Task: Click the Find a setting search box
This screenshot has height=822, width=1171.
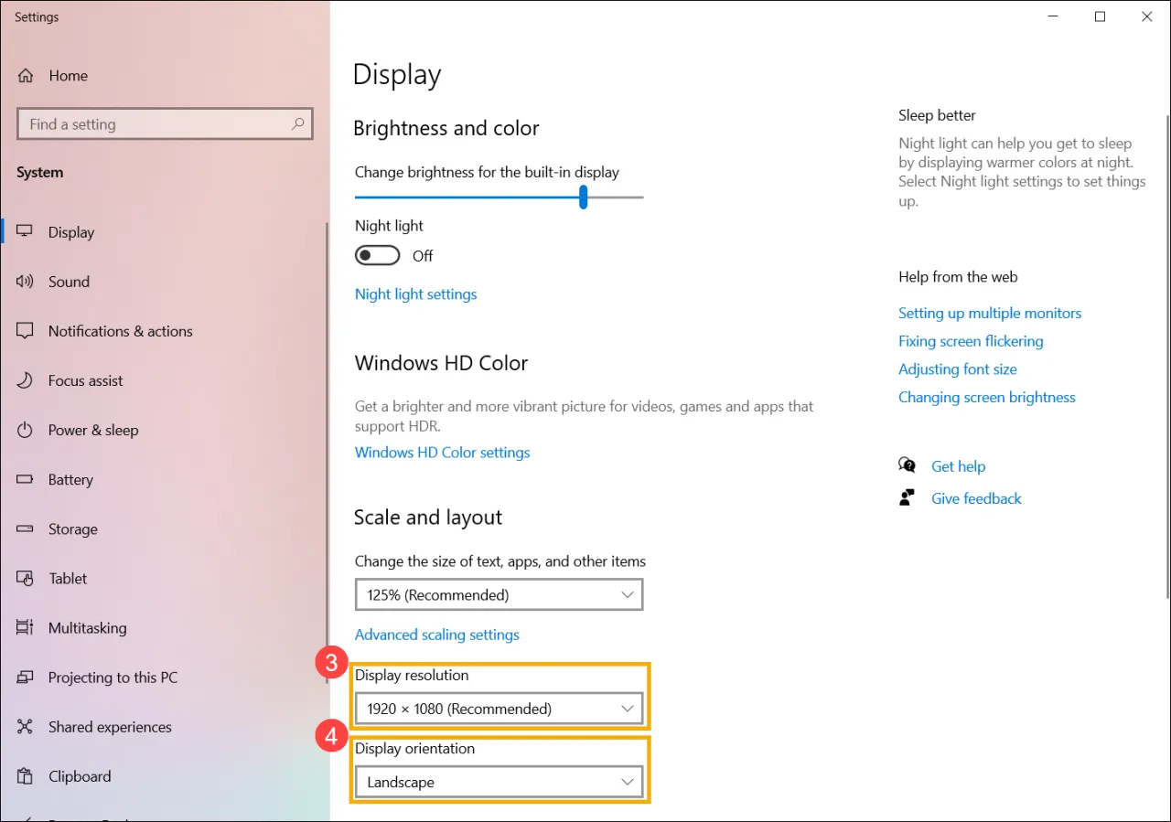Action: (x=165, y=123)
